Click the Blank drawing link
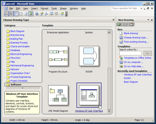This screenshot has width=156, height=124. tap(131, 33)
